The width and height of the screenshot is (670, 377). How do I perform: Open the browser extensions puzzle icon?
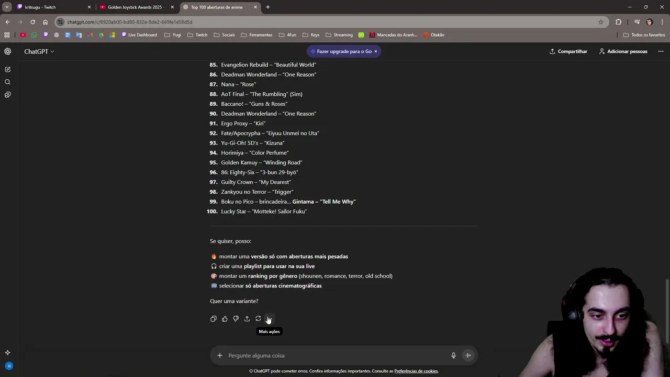point(619,22)
